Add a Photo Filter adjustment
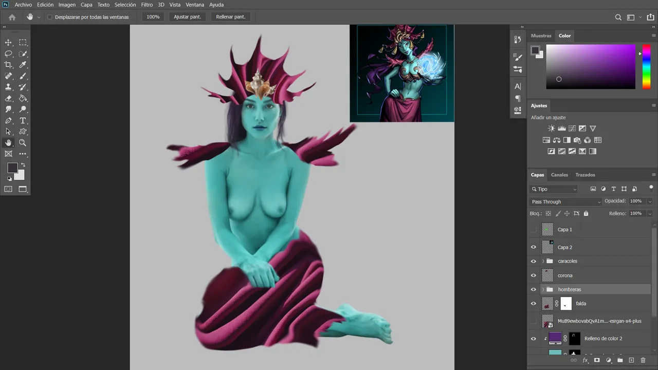Viewport: 658px width, 370px height. click(x=577, y=140)
